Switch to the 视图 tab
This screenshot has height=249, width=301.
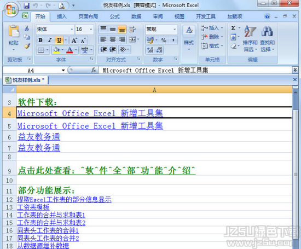point(180,16)
